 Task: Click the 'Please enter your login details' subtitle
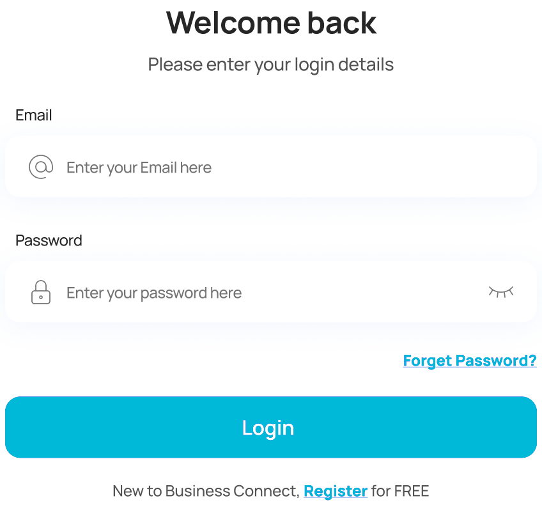click(x=270, y=65)
